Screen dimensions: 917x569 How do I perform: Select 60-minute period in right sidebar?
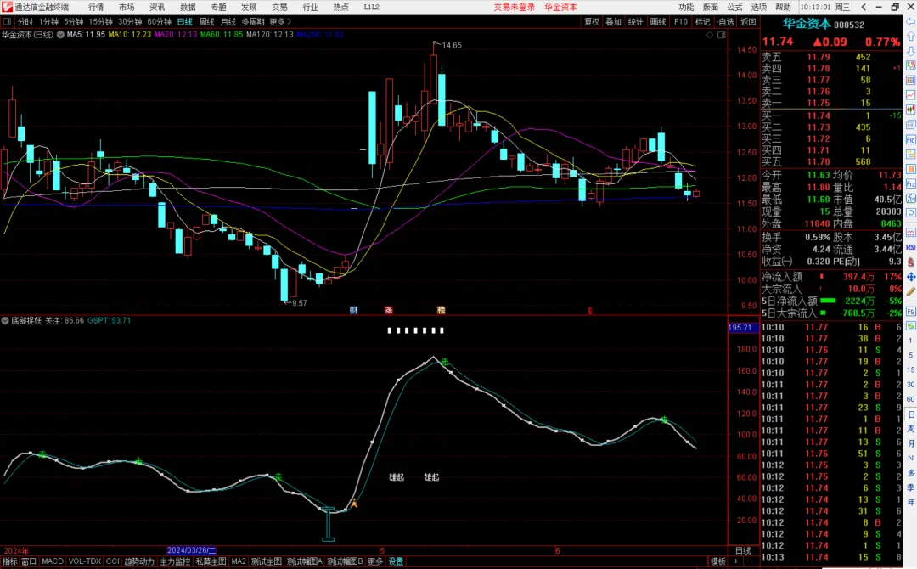910,399
